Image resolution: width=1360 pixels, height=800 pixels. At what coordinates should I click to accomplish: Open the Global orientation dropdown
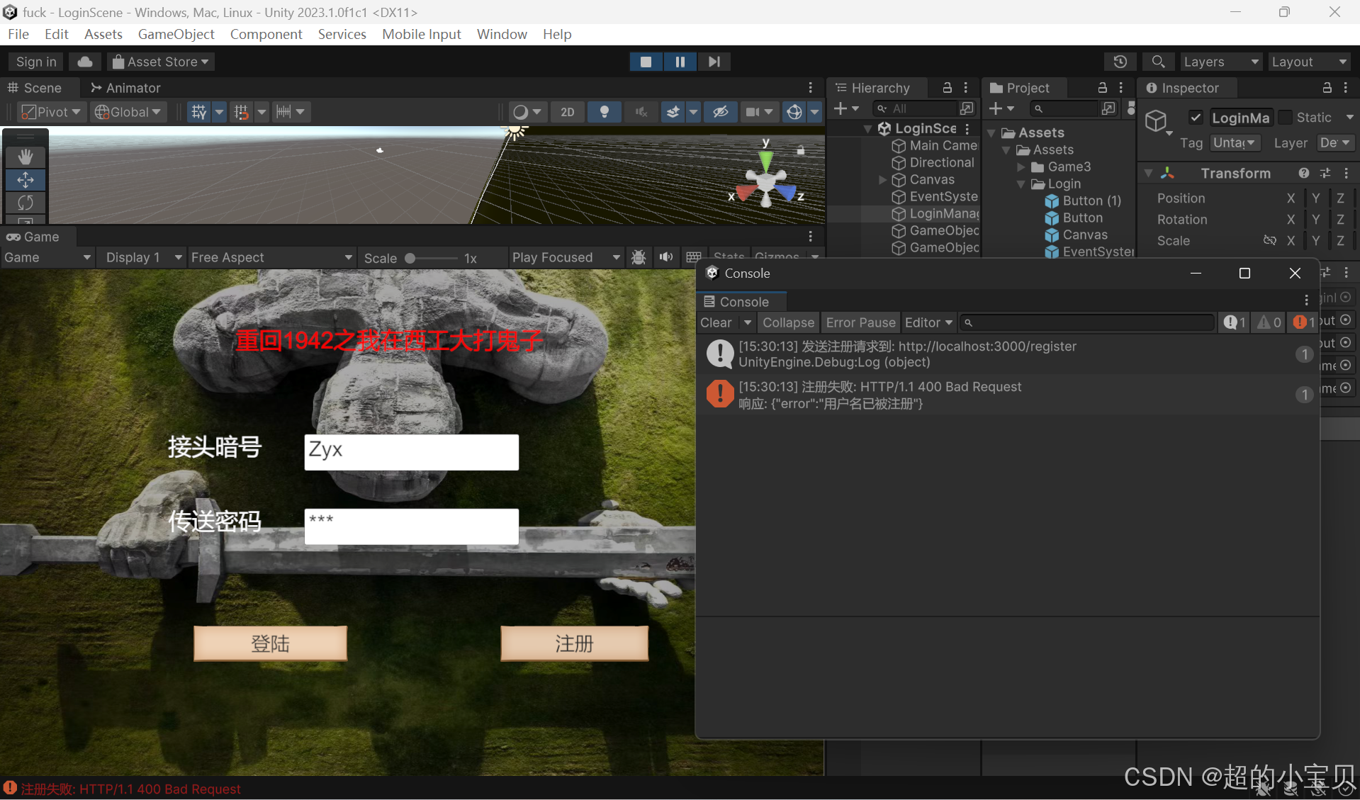coord(128,112)
